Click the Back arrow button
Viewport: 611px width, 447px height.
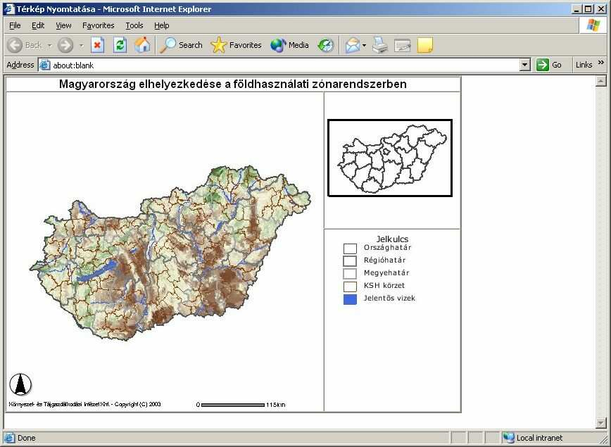pos(15,45)
